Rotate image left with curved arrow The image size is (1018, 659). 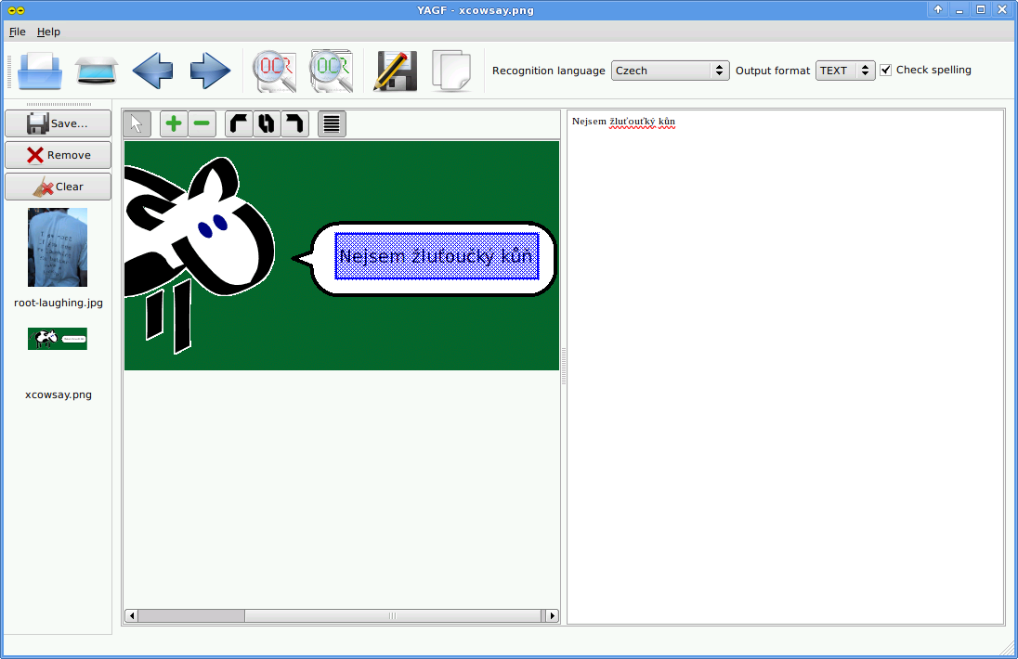point(239,123)
